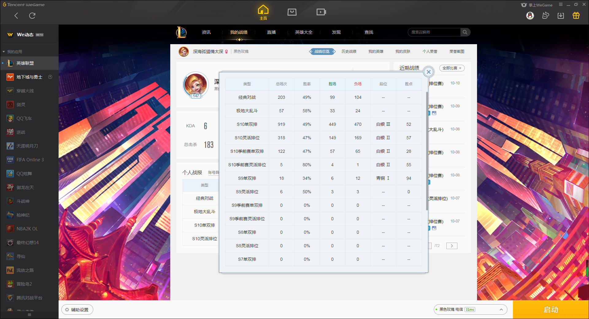Open the download manager icon

click(561, 16)
